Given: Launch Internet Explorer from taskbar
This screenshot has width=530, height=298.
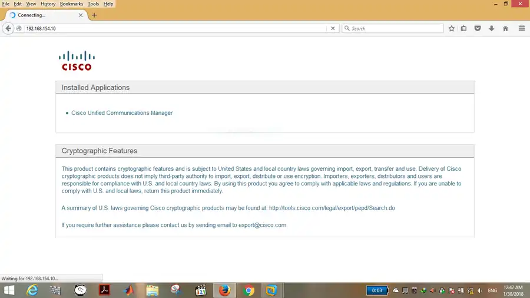Looking at the screenshot, I should coord(32,290).
